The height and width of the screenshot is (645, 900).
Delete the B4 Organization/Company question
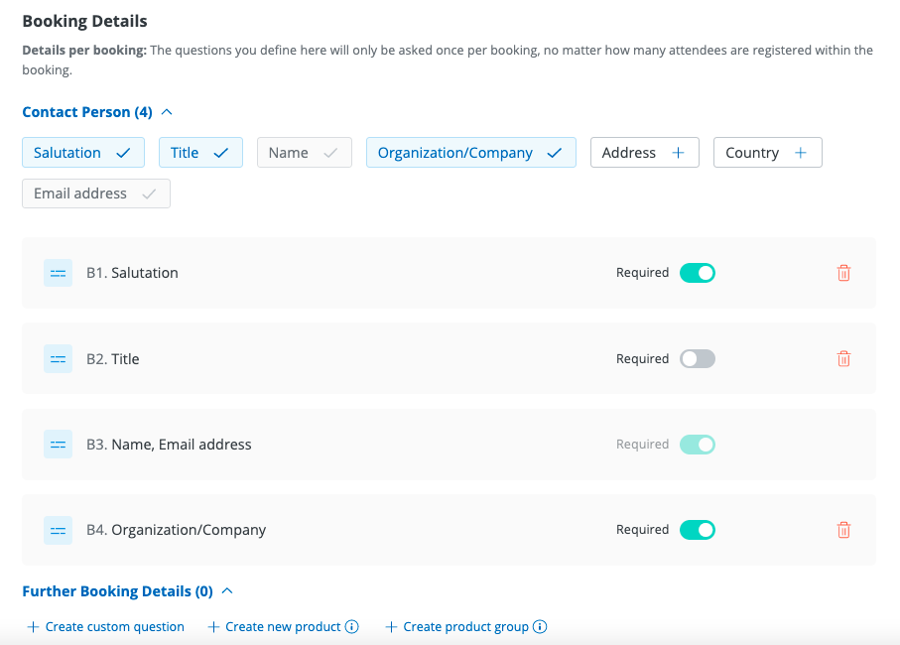tap(843, 530)
